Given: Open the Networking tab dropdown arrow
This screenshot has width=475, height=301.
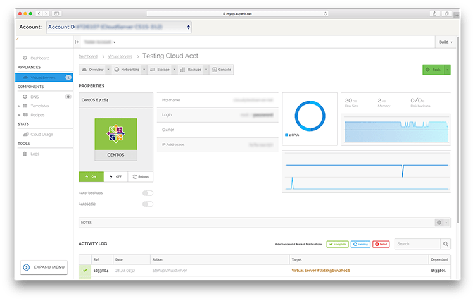Looking at the screenshot, I should pyautogui.click(x=144, y=70).
